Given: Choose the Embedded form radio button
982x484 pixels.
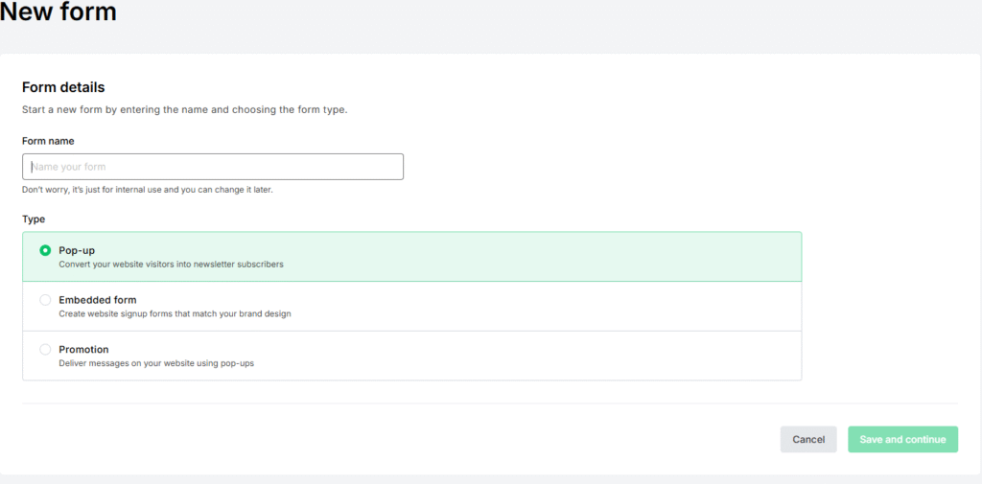Looking at the screenshot, I should 45,300.
